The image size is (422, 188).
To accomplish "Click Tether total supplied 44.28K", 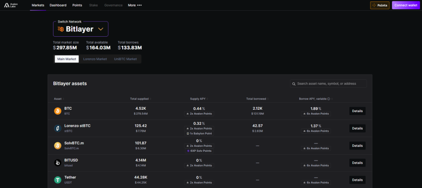I will 141,177.
